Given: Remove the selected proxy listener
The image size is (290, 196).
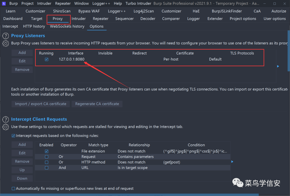Looking at the screenshot, I should point(22,70).
